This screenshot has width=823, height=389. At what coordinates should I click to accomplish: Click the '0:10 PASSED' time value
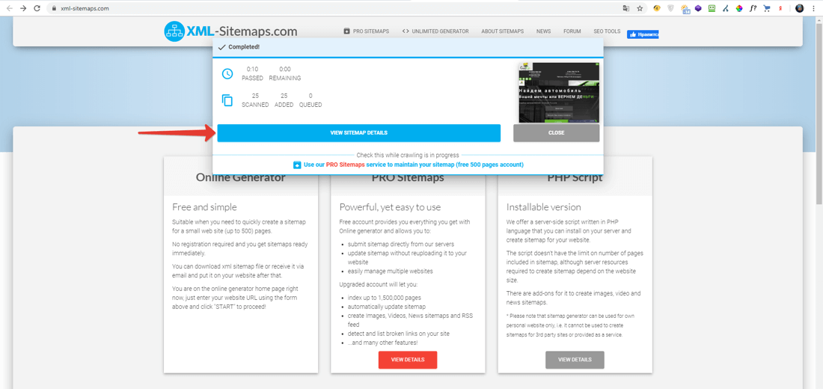pos(252,73)
